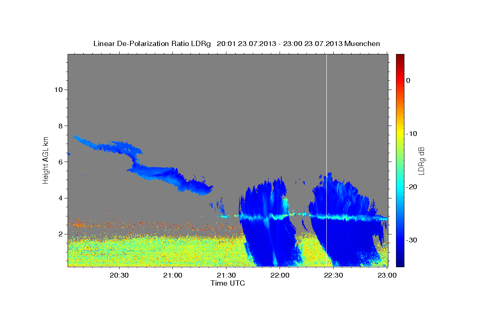
Task: Click the colorbar label "-10"
Action: point(412,134)
